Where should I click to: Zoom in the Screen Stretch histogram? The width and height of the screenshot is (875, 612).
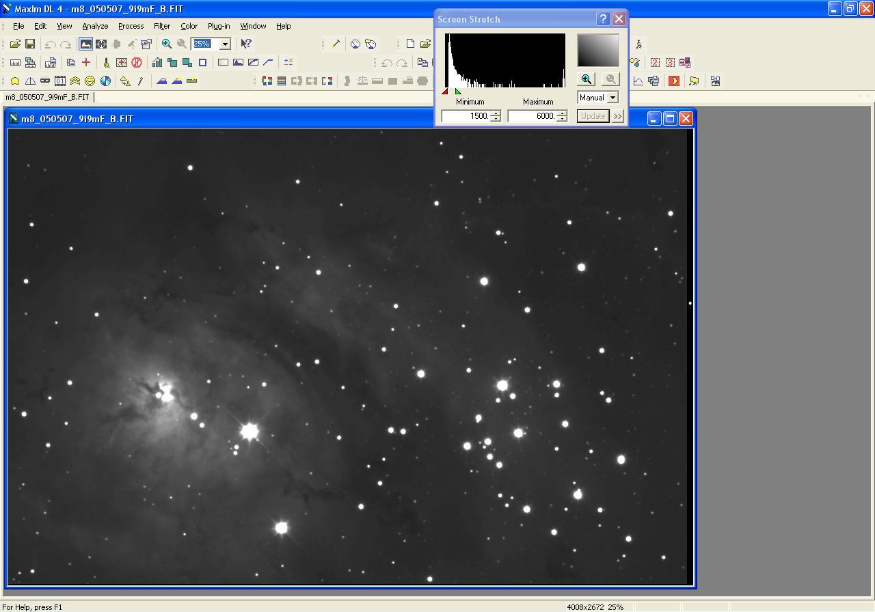(x=587, y=79)
